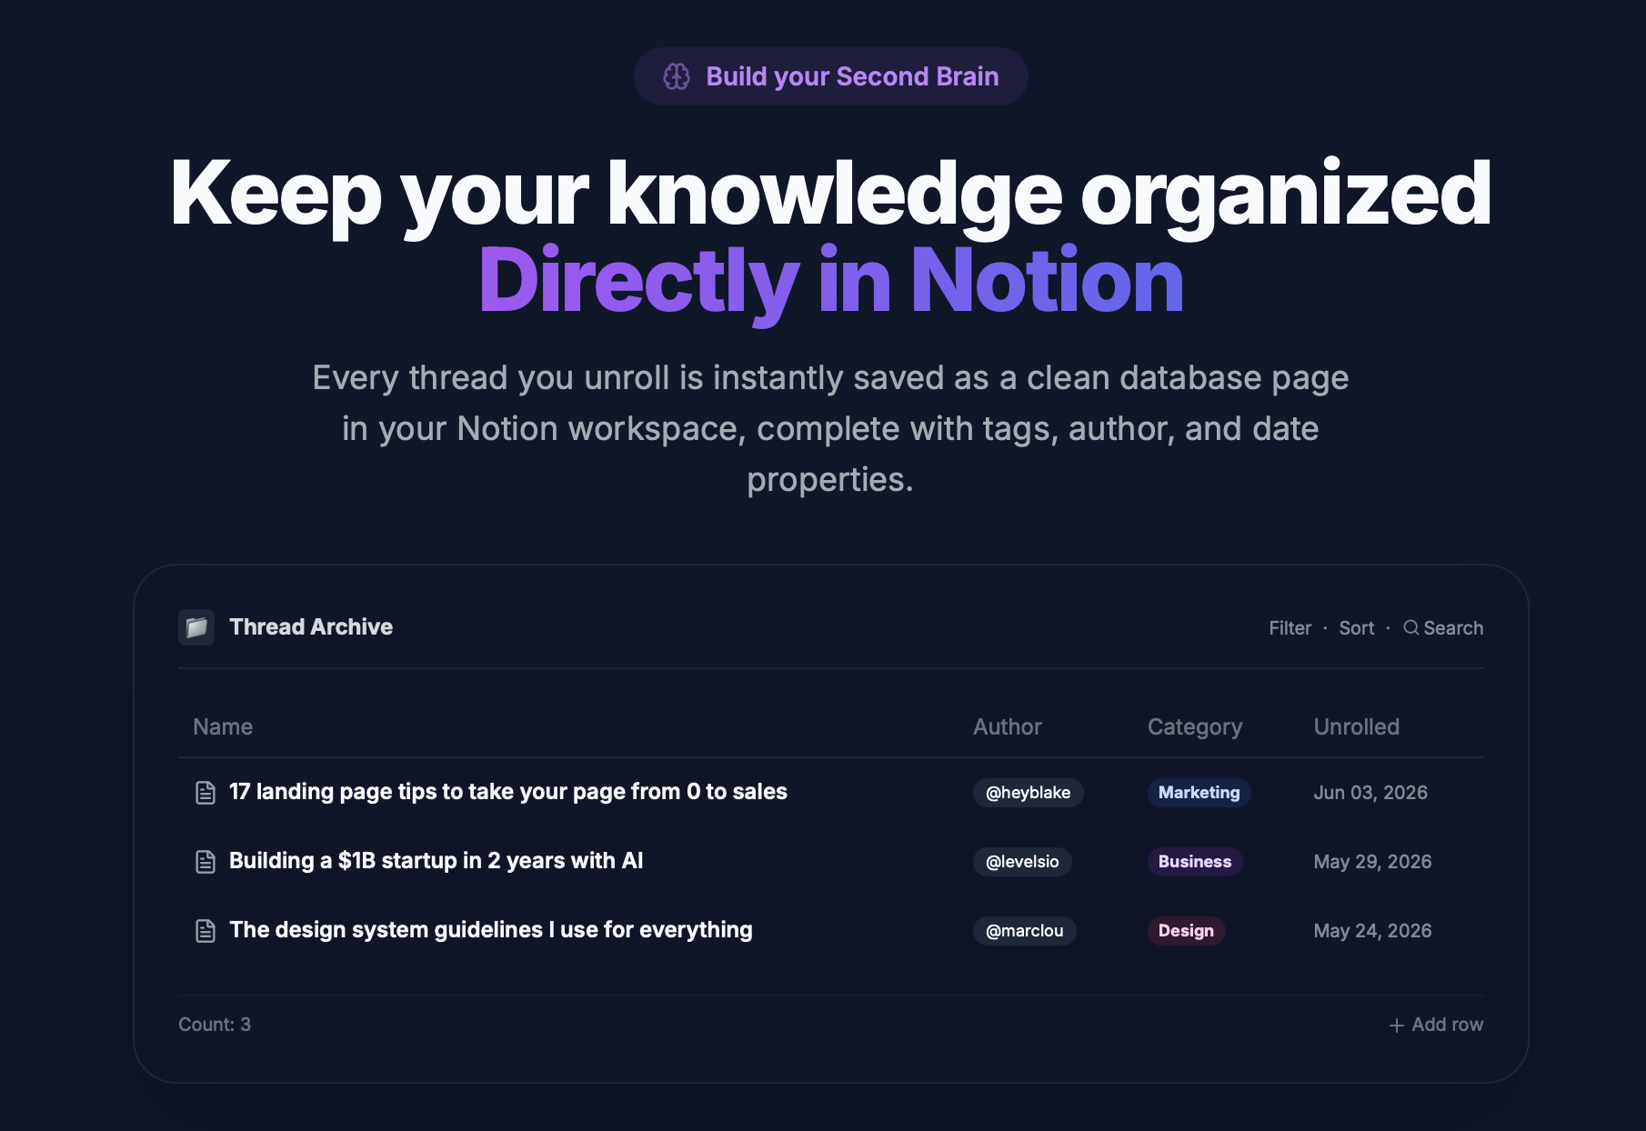The width and height of the screenshot is (1646, 1131).
Task: Click the Add row label
Action: (x=1447, y=1025)
